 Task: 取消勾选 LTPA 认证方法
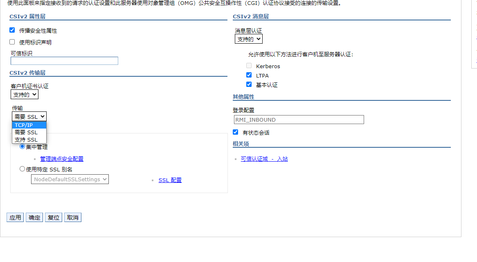pos(249,75)
